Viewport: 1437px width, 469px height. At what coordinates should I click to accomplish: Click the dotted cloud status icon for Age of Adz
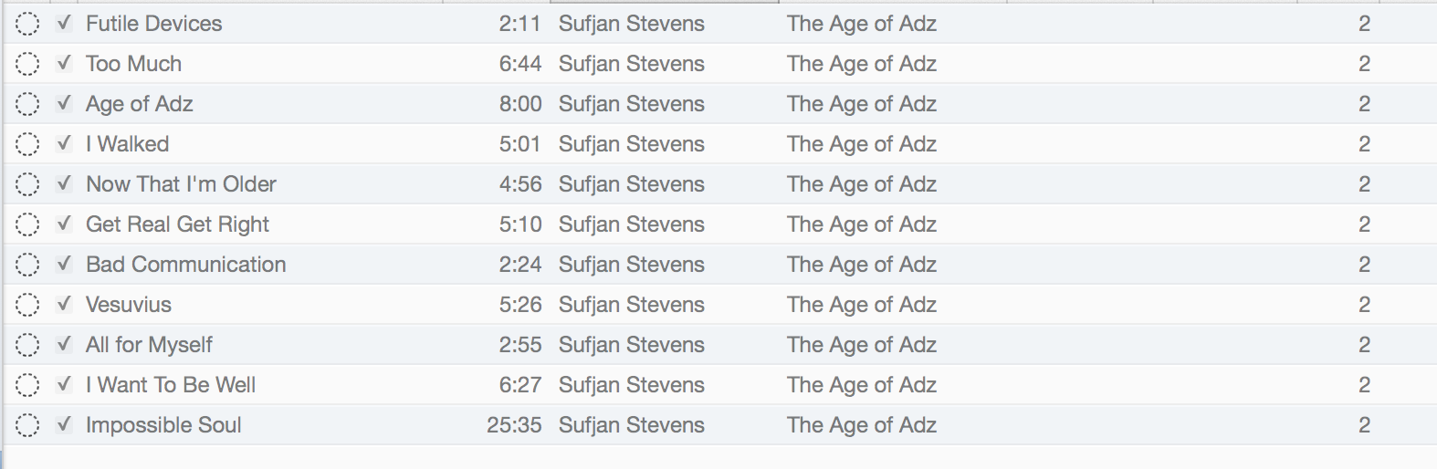[x=27, y=104]
